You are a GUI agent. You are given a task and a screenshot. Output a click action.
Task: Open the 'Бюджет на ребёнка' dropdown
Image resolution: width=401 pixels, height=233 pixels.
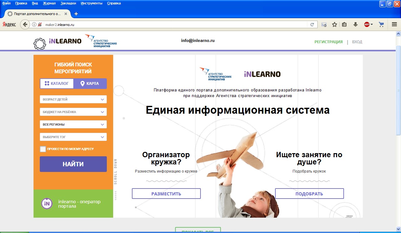click(73, 112)
